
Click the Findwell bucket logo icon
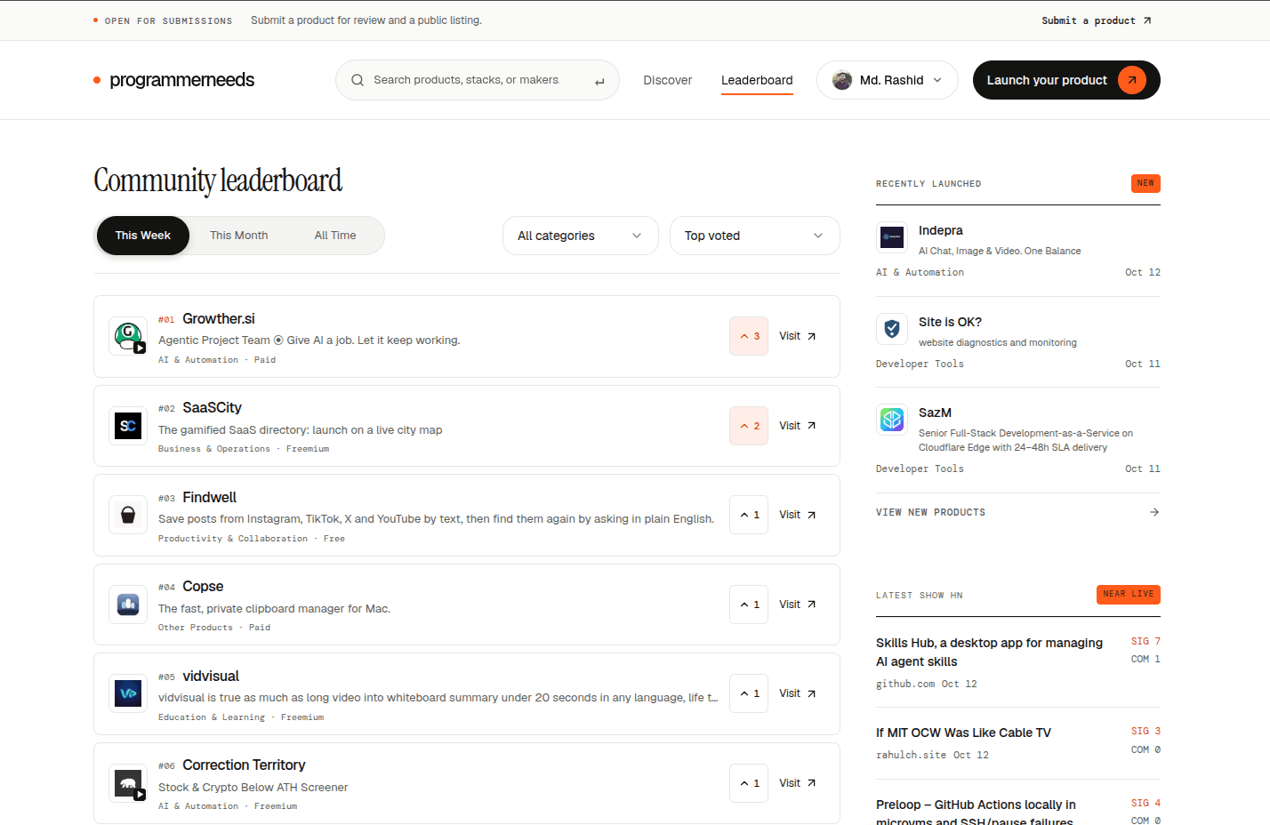coord(128,515)
